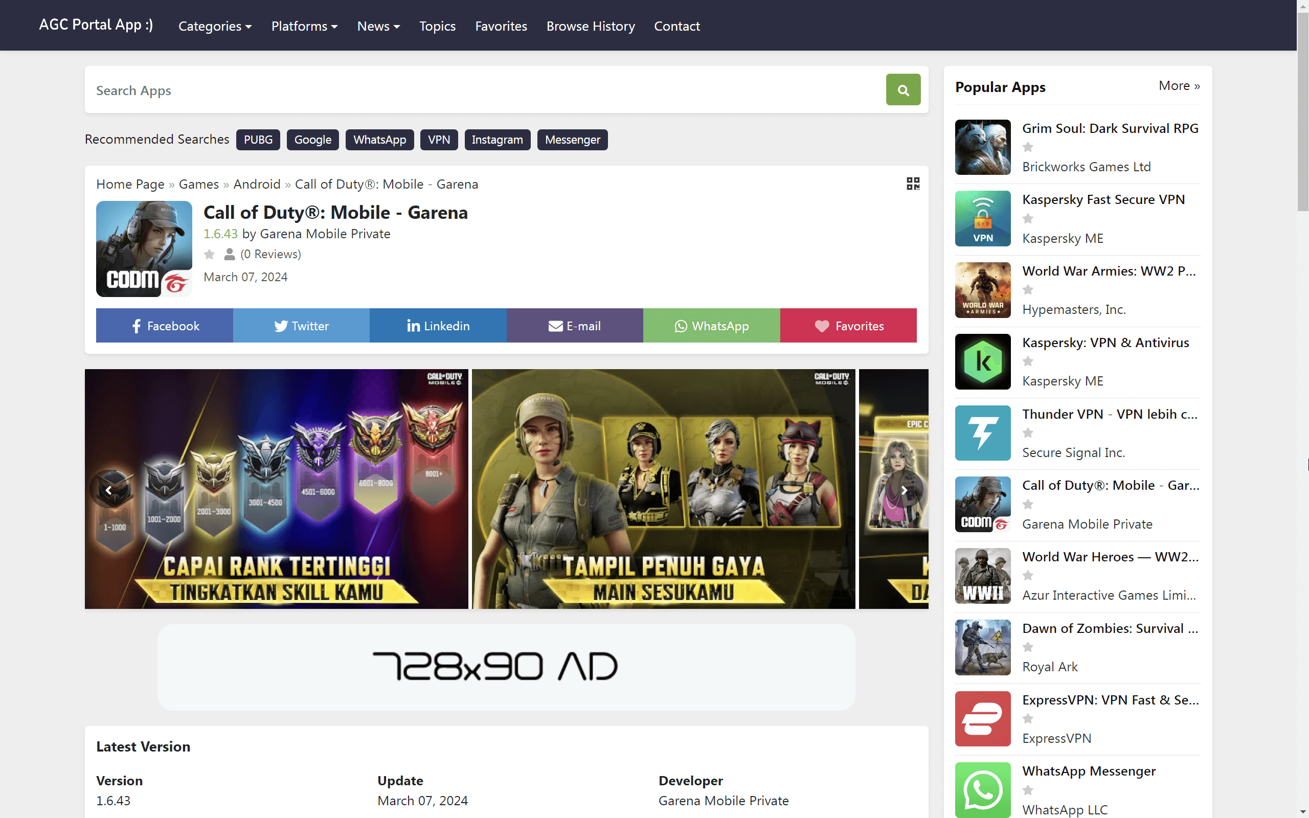Image resolution: width=1309 pixels, height=818 pixels.
Task: Click the 728x90 AD banner
Action: 506,667
